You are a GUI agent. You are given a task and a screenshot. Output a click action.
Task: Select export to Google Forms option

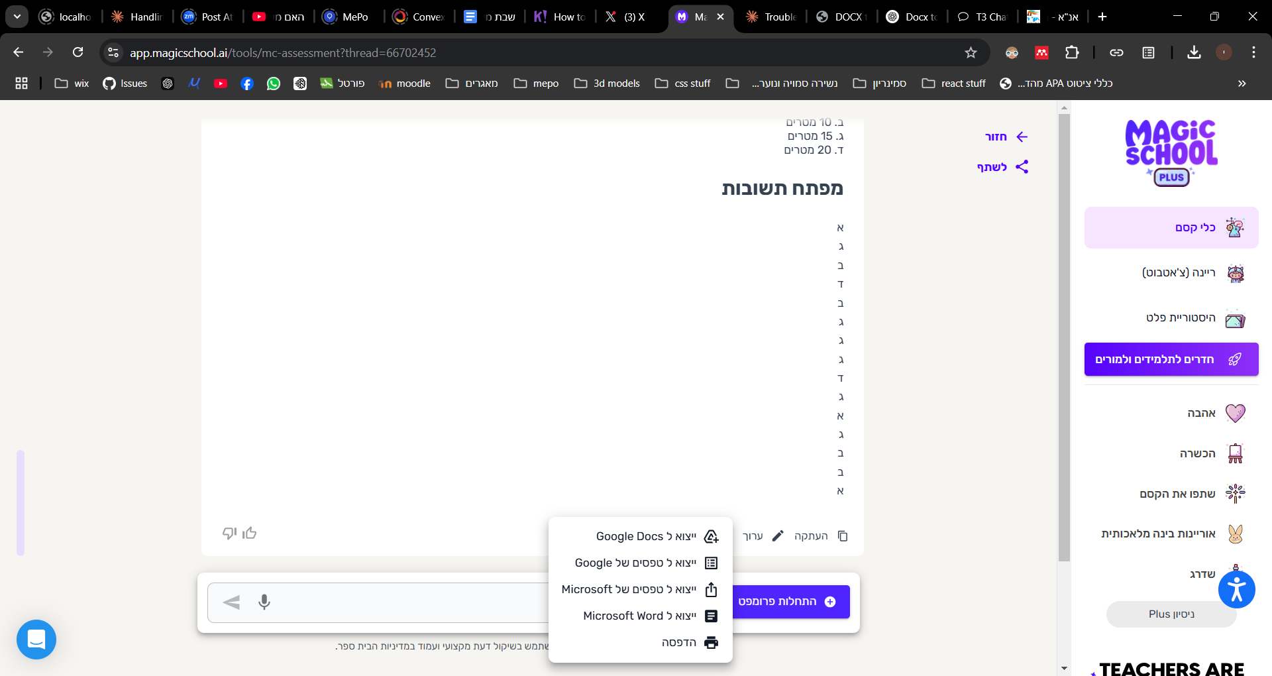click(x=641, y=563)
